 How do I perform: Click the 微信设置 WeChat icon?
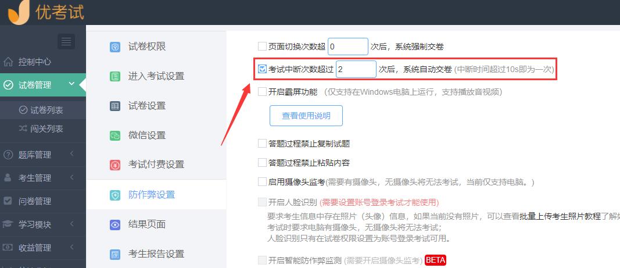115,135
